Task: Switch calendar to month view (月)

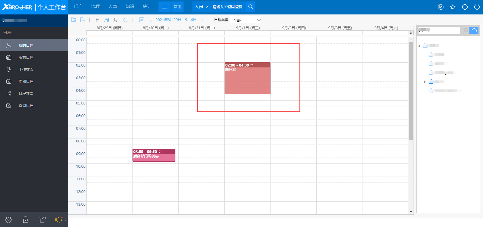Action: (116, 20)
